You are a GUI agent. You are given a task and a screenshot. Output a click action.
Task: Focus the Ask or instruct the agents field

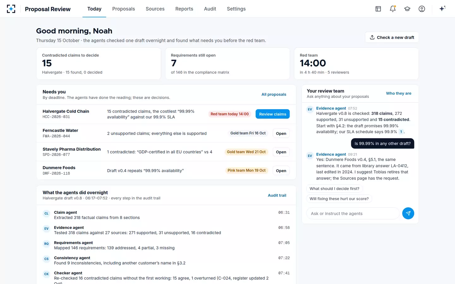353,213
